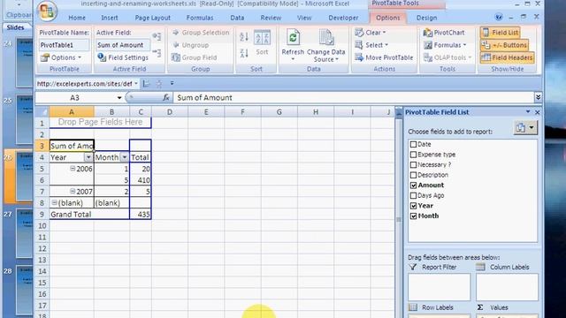This screenshot has width=566, height=318.
Task: Switch to the Design tab
Action: click(x=426, y=18)
